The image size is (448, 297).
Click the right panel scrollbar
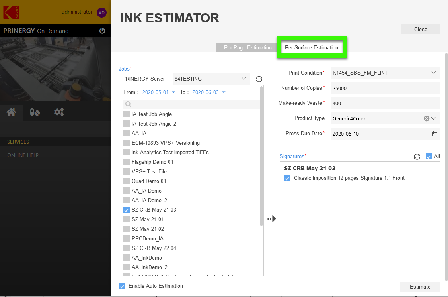[446, 167]
